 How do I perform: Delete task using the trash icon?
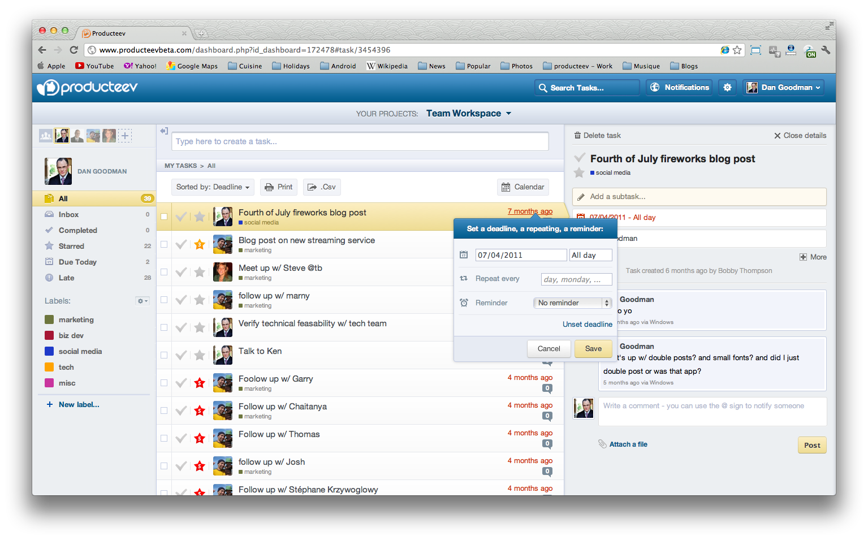[x=577, y=136]
